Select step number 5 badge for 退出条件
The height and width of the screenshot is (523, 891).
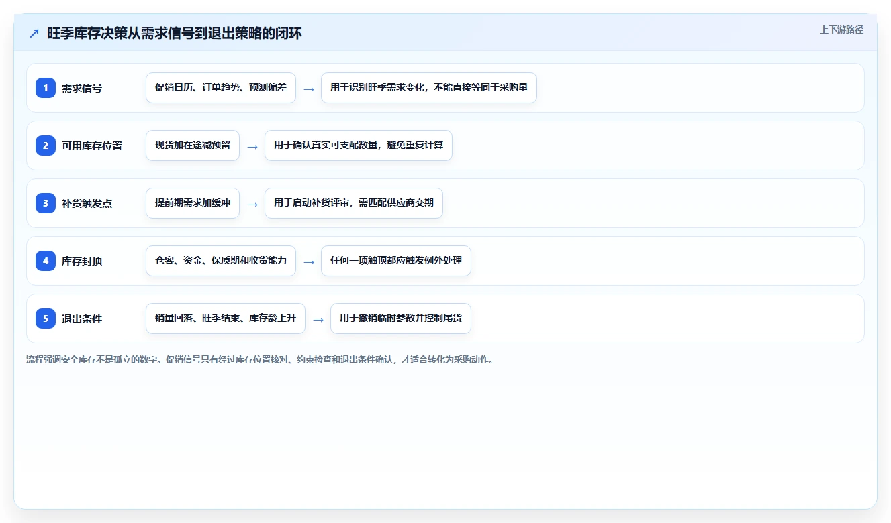46,318
